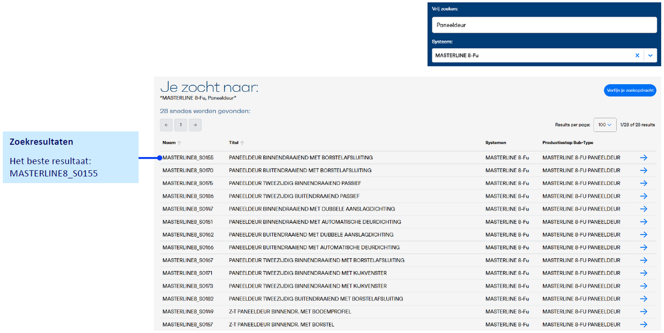Open the arrow for MASTERLINE8_S0151 row
This screenshot has width=664, height=333.
(x=643, y=222)
